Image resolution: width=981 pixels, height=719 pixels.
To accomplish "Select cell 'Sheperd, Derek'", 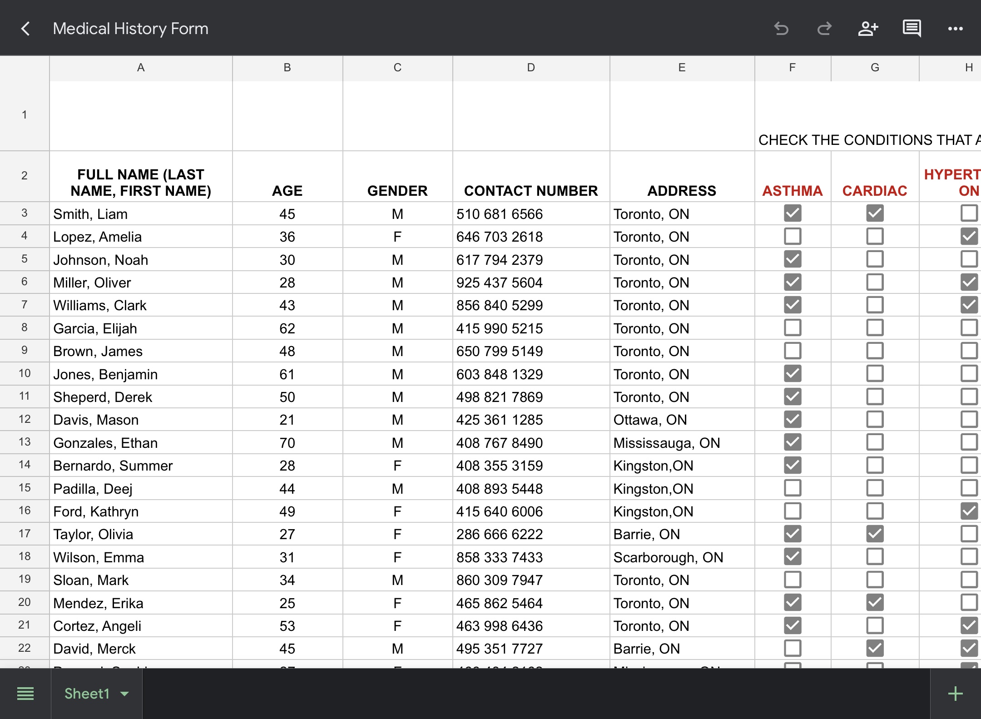I will pyautogui.click(x=141, y=397).
